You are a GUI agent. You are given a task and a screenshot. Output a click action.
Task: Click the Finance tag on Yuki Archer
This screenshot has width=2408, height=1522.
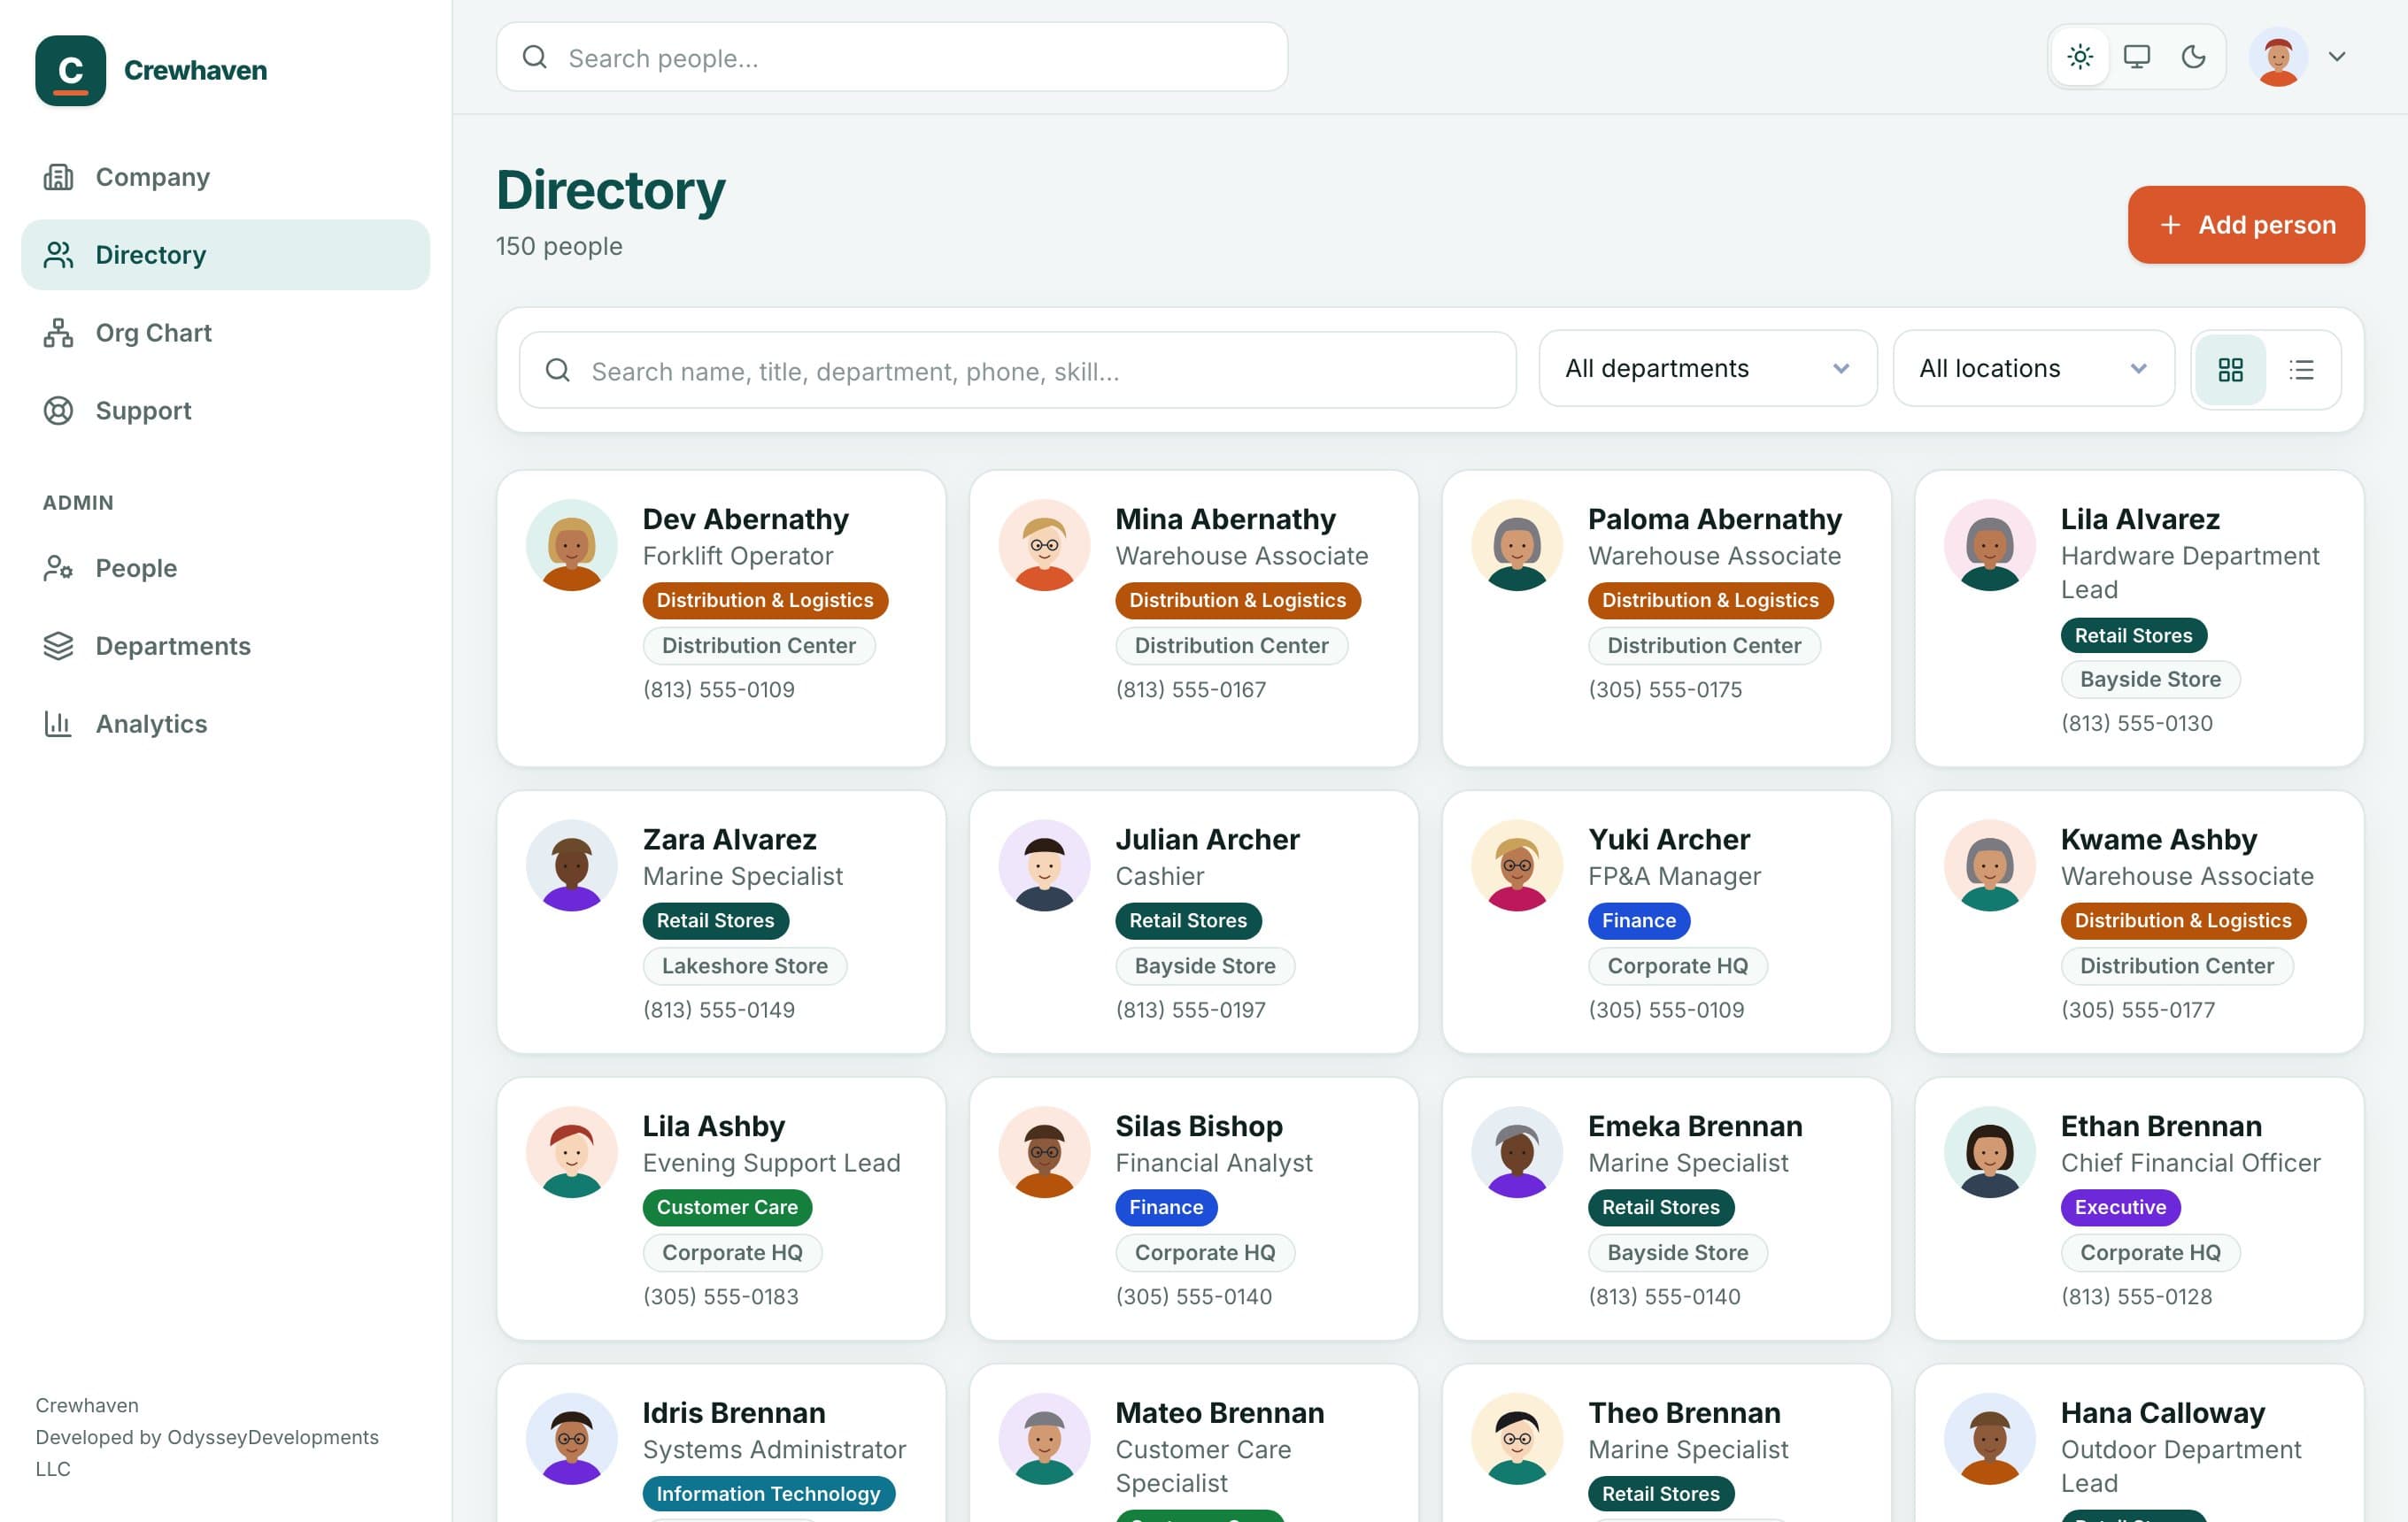click(x=1639, y=920)
